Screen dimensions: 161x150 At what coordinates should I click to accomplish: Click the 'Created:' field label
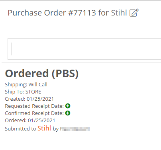(15, 99)
